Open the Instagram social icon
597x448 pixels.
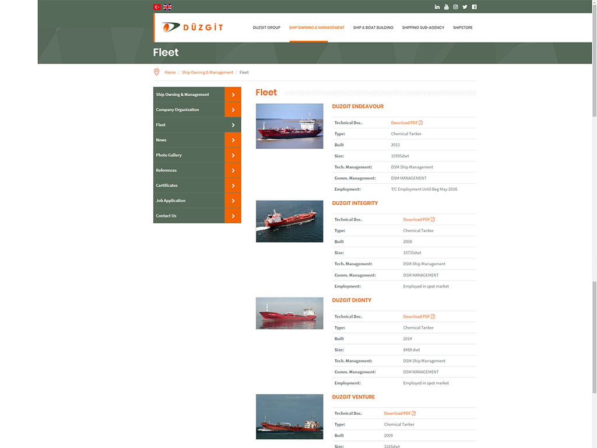click(x=455, y=7)
